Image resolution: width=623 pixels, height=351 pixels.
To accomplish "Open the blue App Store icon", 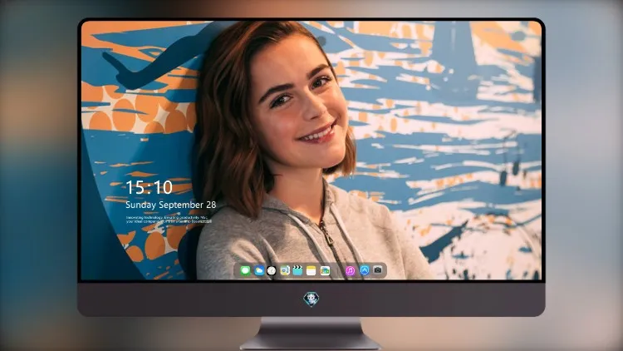I will point(365,270).
